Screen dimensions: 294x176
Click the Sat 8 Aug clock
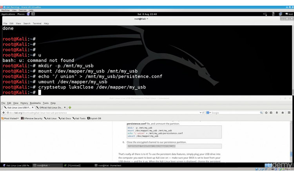point(147,14)
